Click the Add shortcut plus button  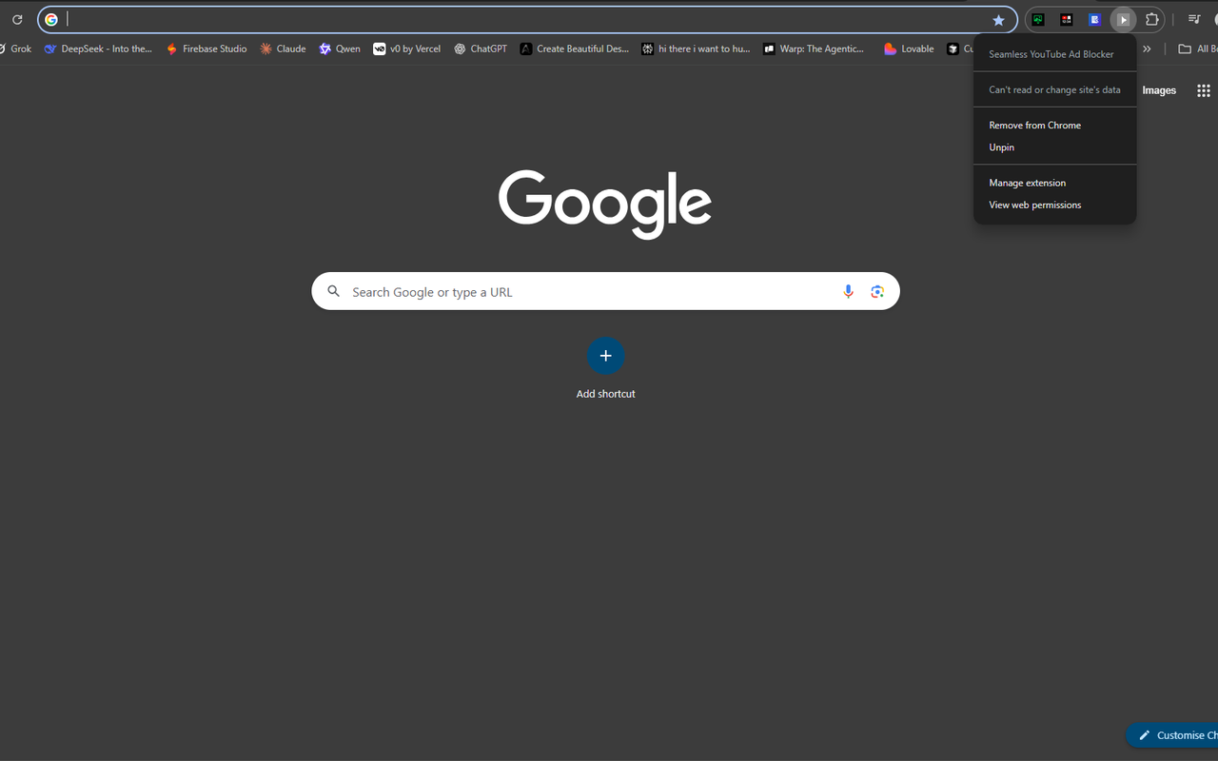[x=605, y=356]
